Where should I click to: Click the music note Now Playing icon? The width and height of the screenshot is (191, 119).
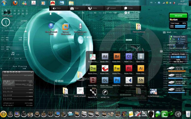point(13,53)
